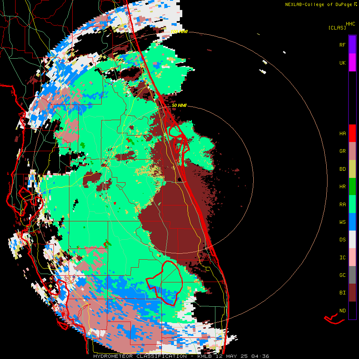This screenshot has width=359, height=359.
Task: Click the '04:36' timestamp text
Action: (x=260, y=356)
